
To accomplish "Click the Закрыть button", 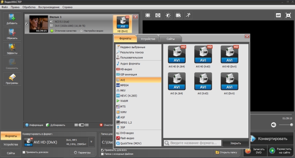I will [236, 143].
